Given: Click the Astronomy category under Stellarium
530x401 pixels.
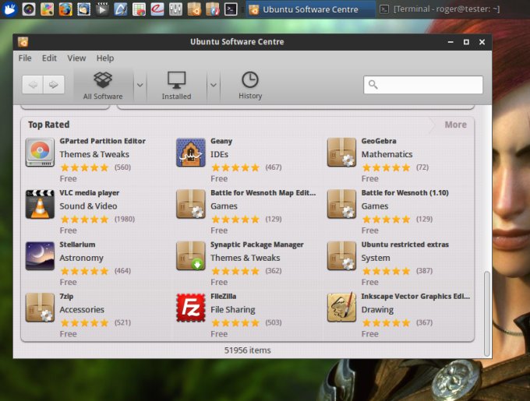Looking at the screenshot, I should tap(82, 258).
